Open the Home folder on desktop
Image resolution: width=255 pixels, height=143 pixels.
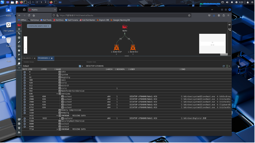pyautogui.click(x=9, y=12)
